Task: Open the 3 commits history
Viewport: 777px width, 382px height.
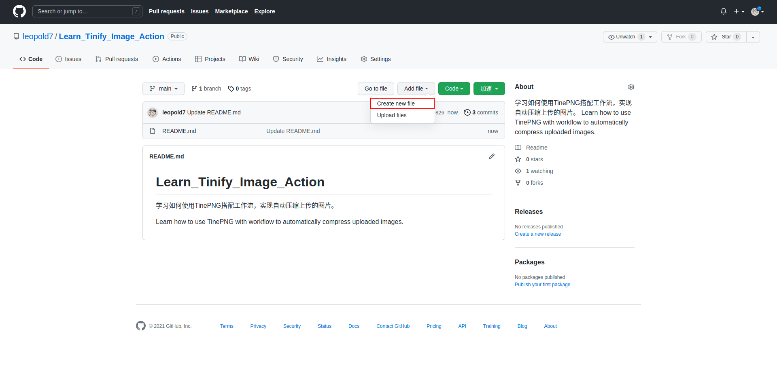Action: click(x=481, y=112)
